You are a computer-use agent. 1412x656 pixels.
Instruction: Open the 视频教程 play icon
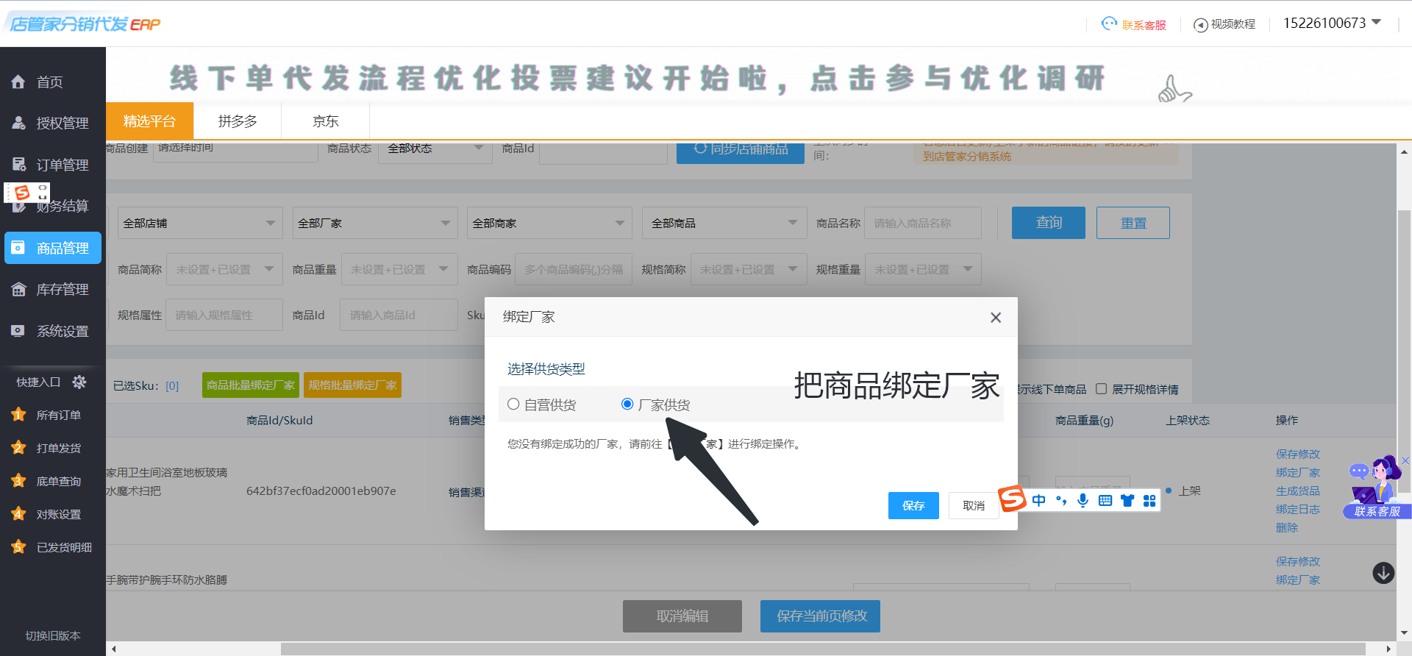click(1200, 25)
